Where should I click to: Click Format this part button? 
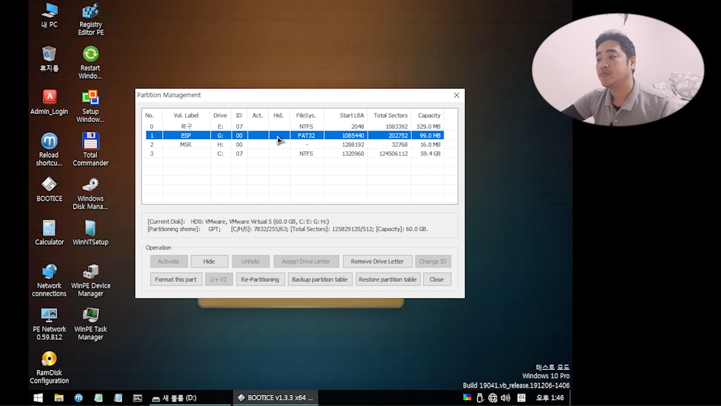point(176,279)
